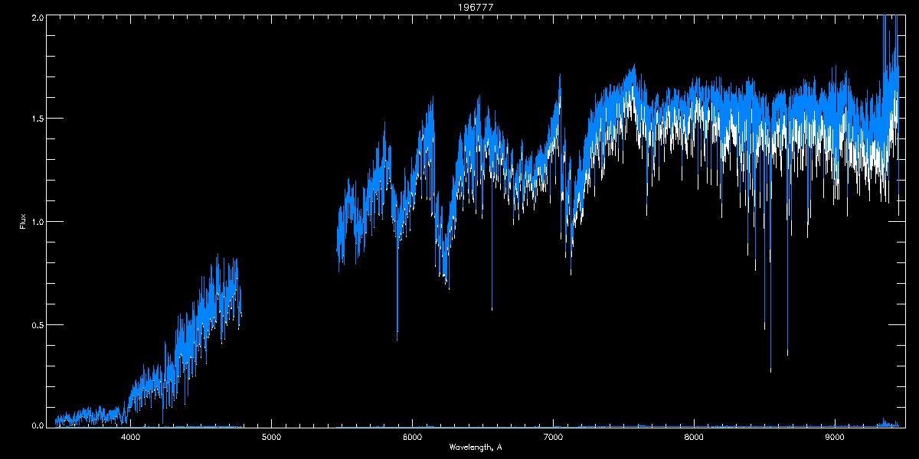Click the 5000 wavelength tick label
The width and height of the screenshot is (919, 459).
point(271,437)
